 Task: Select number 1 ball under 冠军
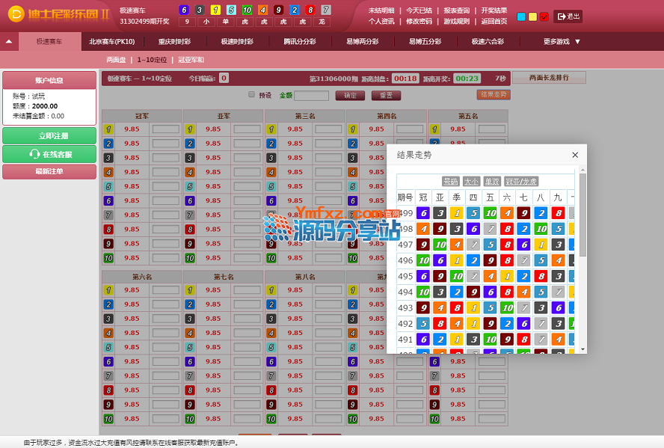[x=108, y=129]
